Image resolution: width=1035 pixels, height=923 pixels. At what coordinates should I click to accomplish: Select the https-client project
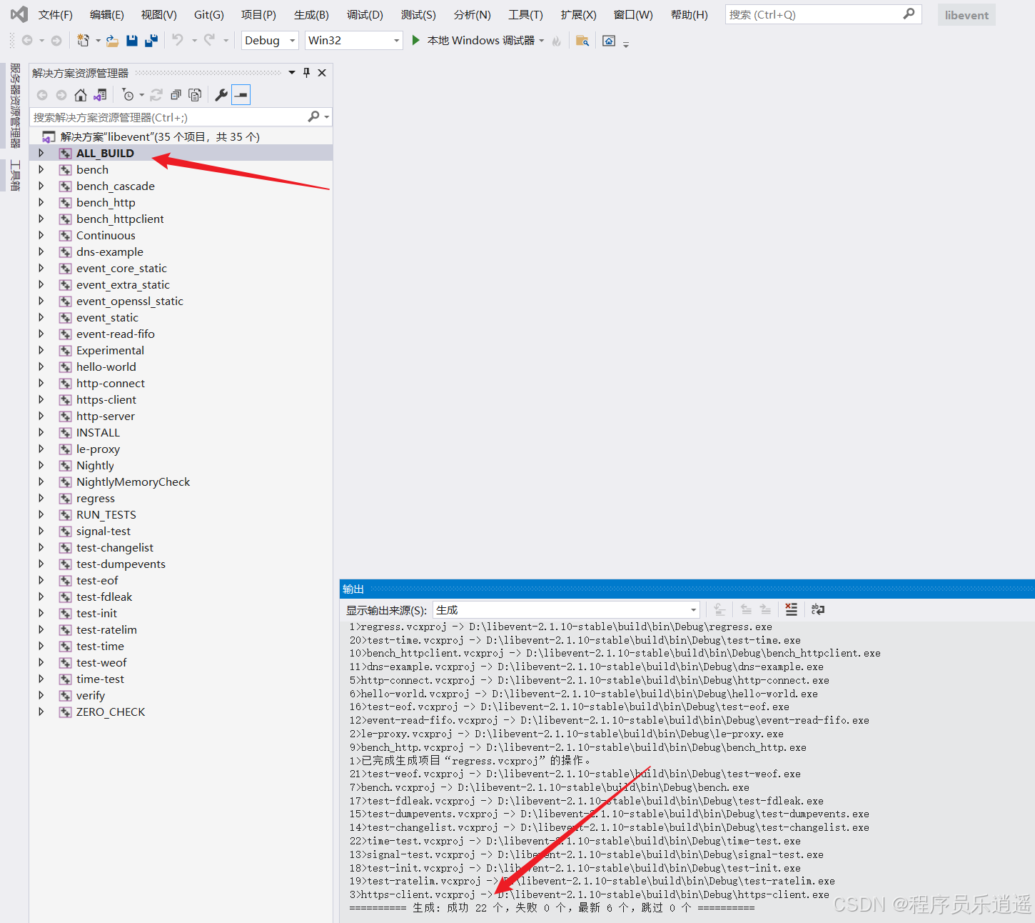point(106,399)
